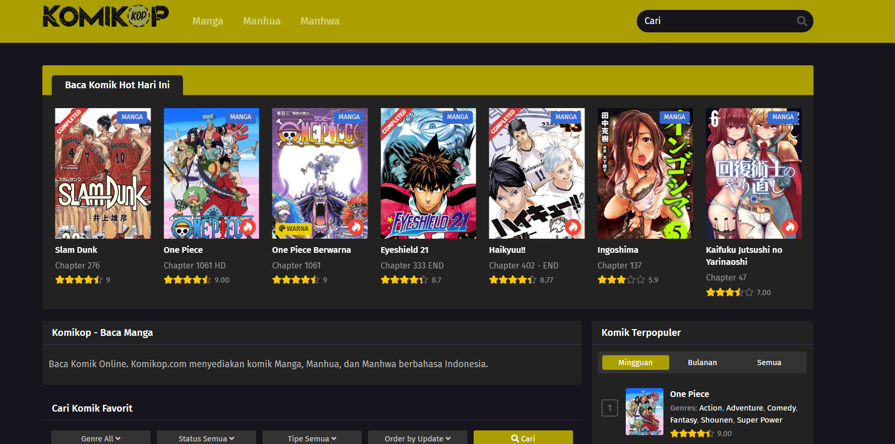Click the MANGA badge on Ingoshima cover
Viewport: 895px width, 444px height.
[674, 117]
